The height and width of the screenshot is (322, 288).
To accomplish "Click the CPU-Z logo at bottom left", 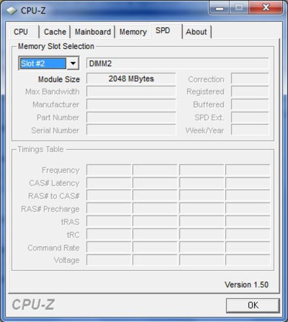I will pyautogui.click(x=33, y=304).
